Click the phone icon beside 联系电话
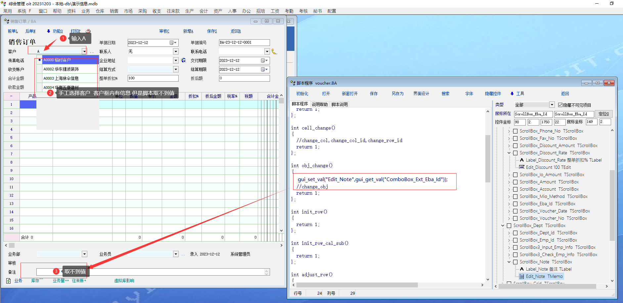The image size is (623, 303). pyautogui.click(x=274, y=51)
